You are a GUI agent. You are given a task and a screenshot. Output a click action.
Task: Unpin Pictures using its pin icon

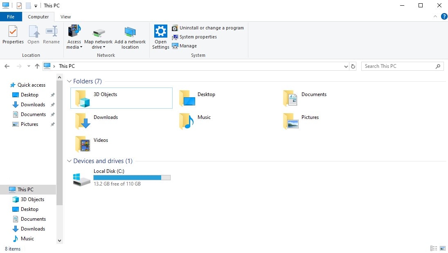[52, 125]
